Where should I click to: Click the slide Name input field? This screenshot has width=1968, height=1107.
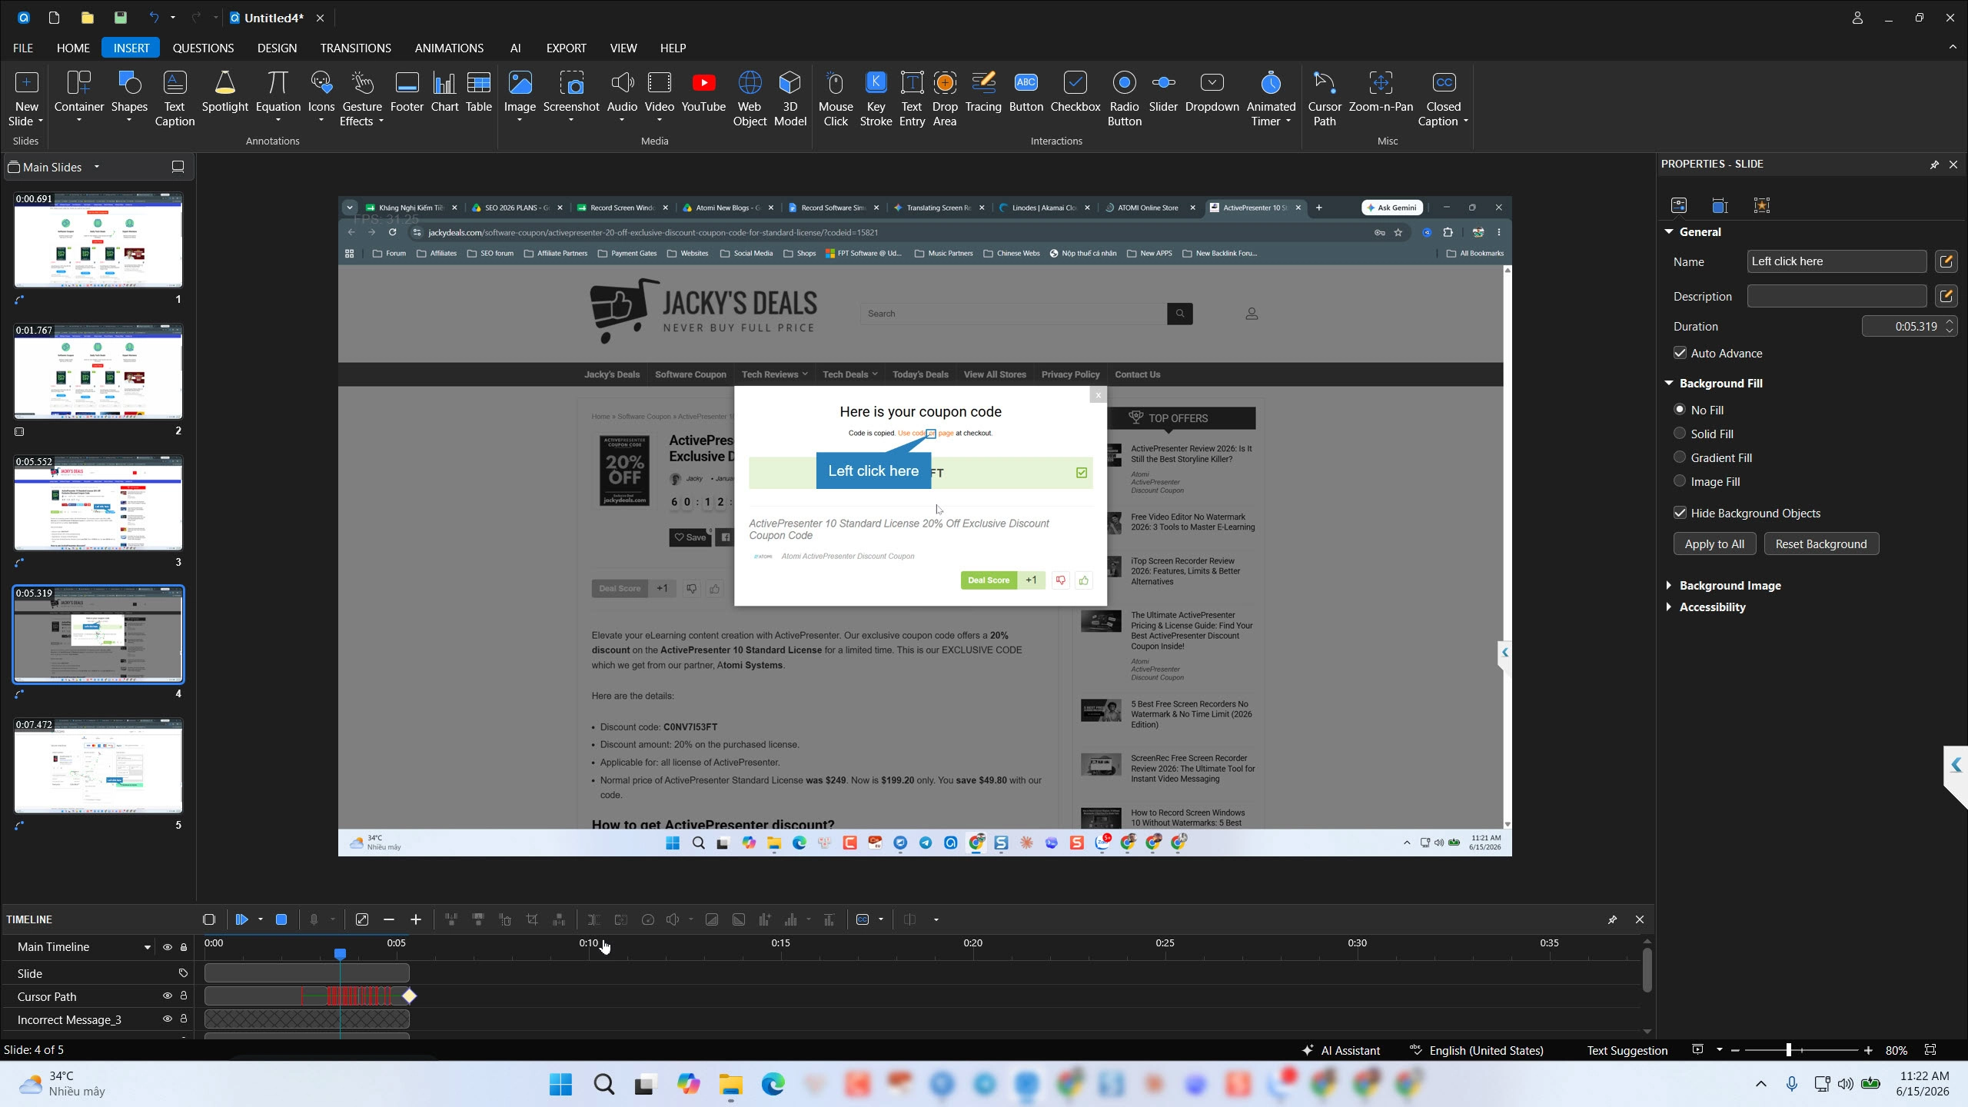[1836, 261]
